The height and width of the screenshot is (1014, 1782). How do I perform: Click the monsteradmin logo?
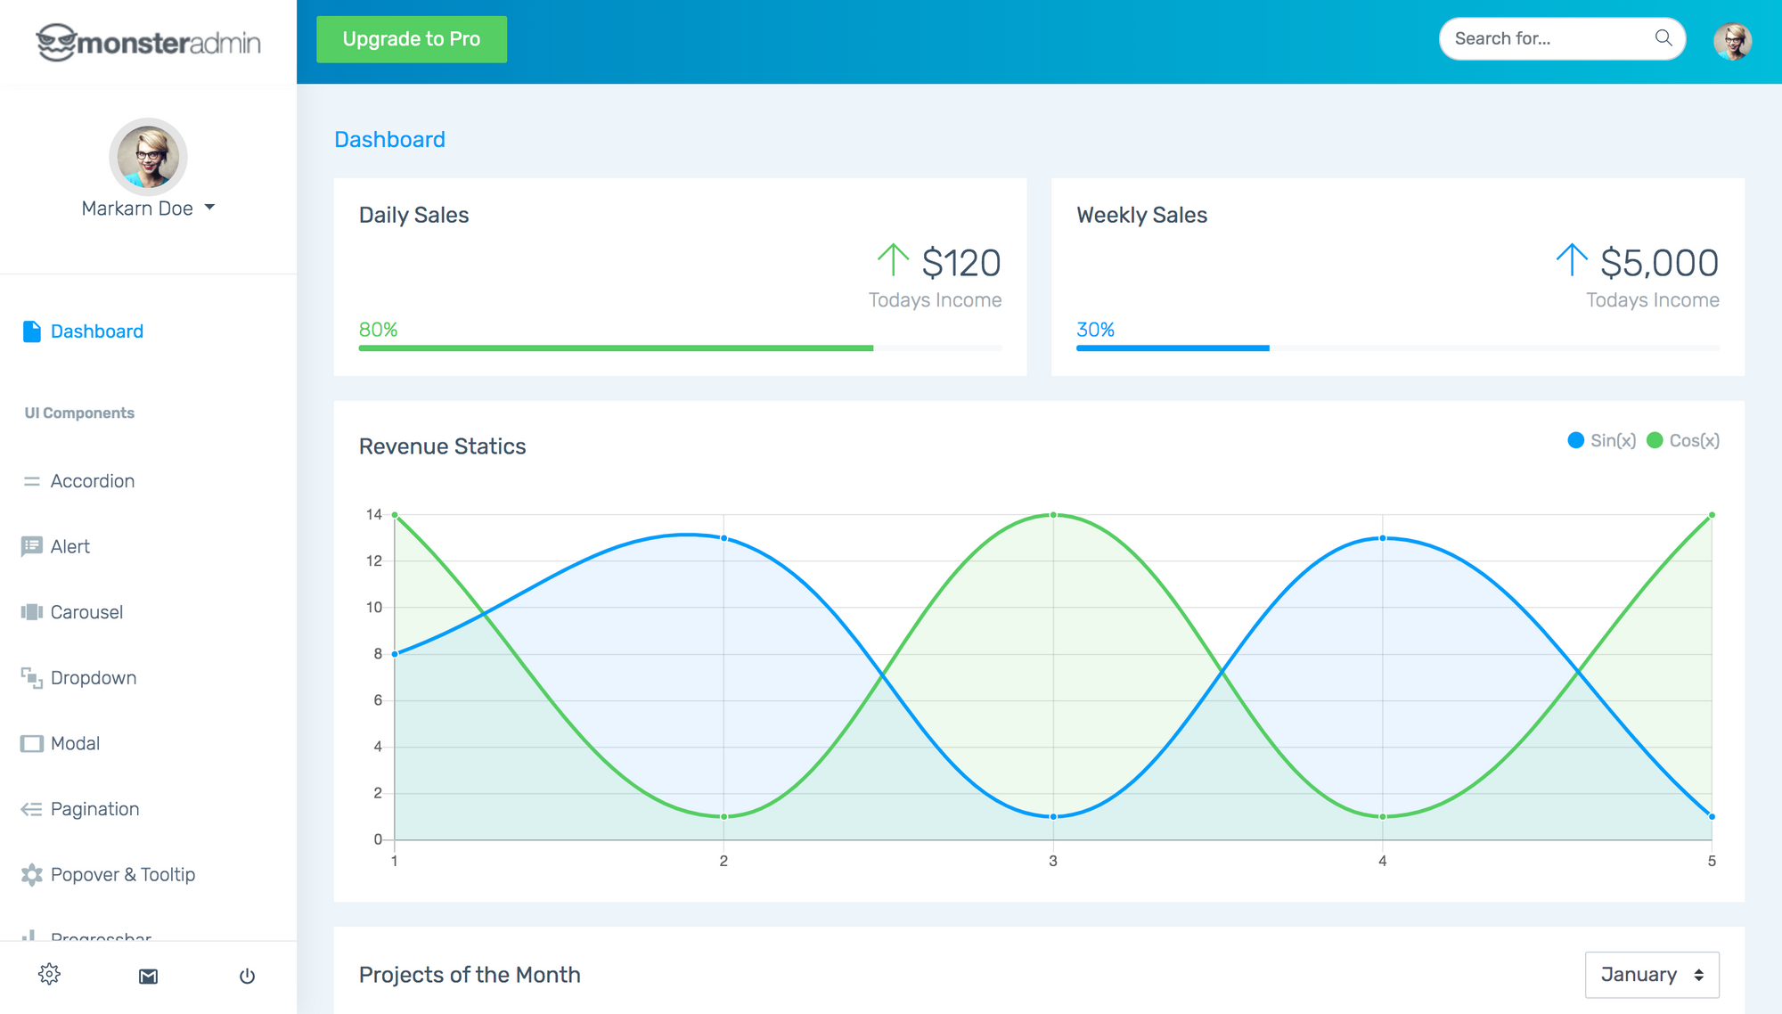[x=148, y=42]
